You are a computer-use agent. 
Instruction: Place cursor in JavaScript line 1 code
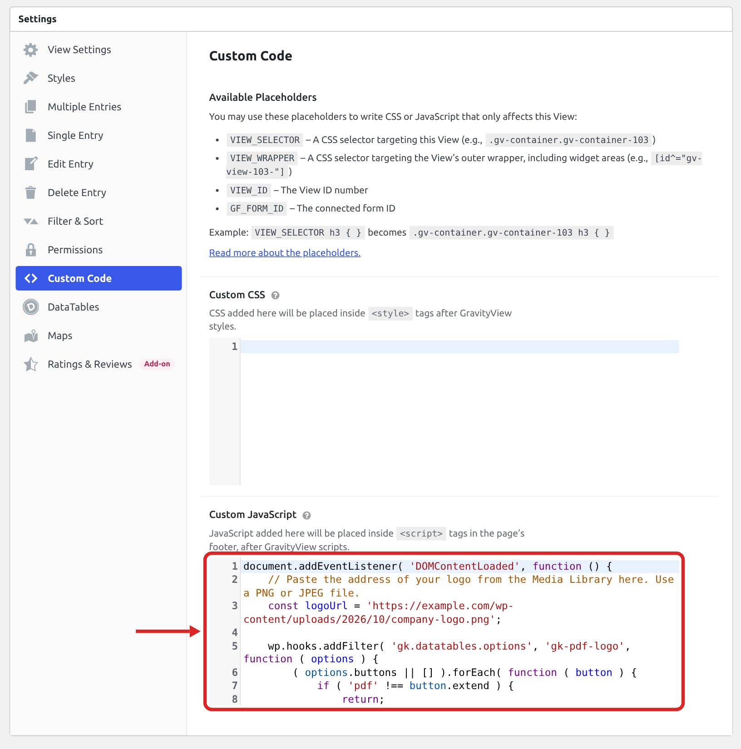[427, 566]
